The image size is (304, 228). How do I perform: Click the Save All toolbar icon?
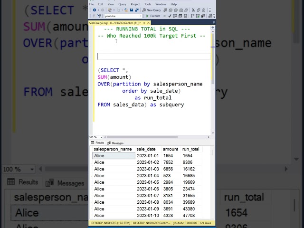click(137, 10)
